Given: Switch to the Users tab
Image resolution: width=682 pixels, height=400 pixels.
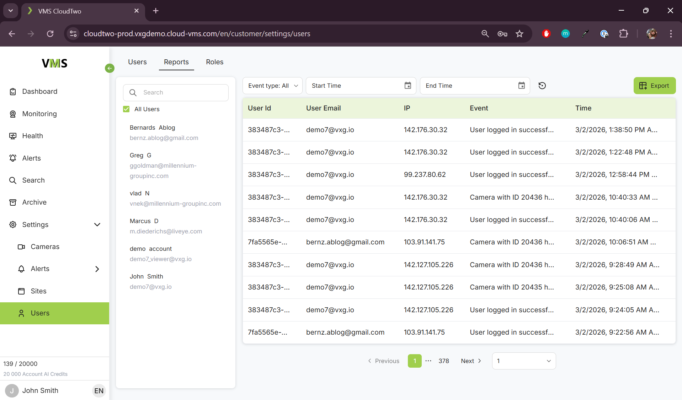Looking at the screenshot, I should 137,62.
